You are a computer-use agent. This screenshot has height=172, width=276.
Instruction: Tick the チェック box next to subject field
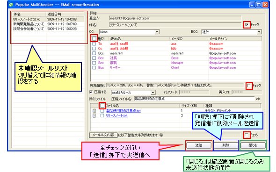tap(247, 25)
